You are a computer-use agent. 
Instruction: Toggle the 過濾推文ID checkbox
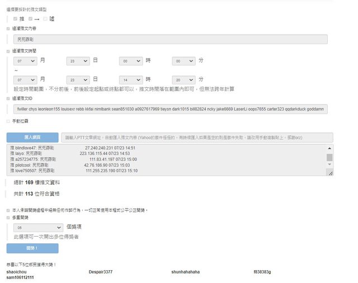[x=8, y=98]
